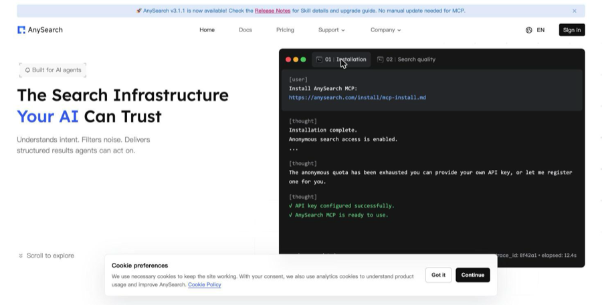The image size is (602, 305).
Task: Click Continue in cookie preferences
Action: click(x=473, y=275)
